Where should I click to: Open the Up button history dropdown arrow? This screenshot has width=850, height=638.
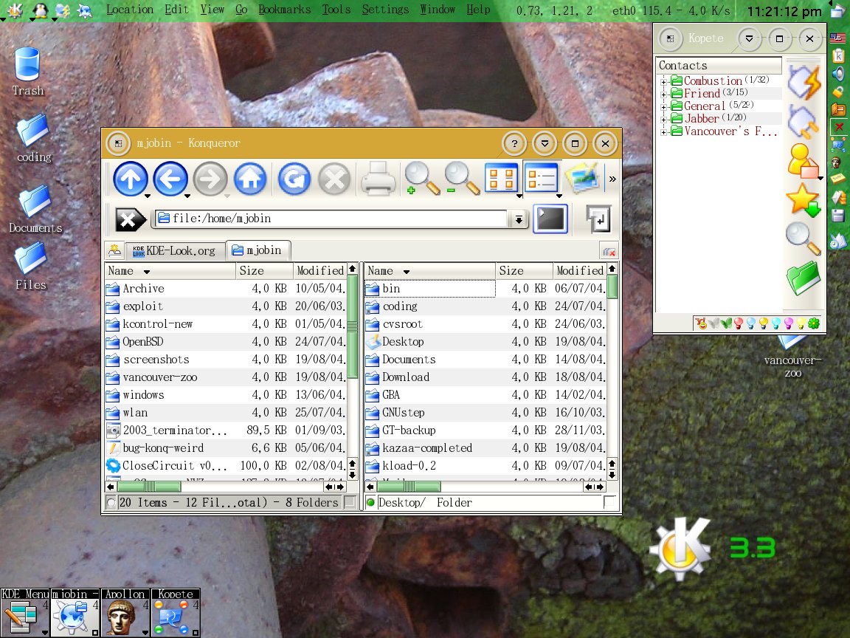pos(147,196)
